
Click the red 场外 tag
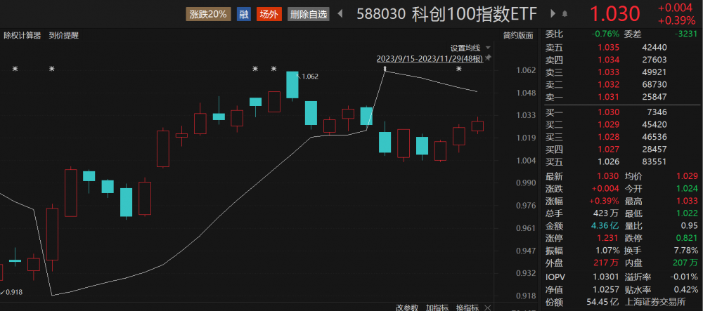coord(269,14)
